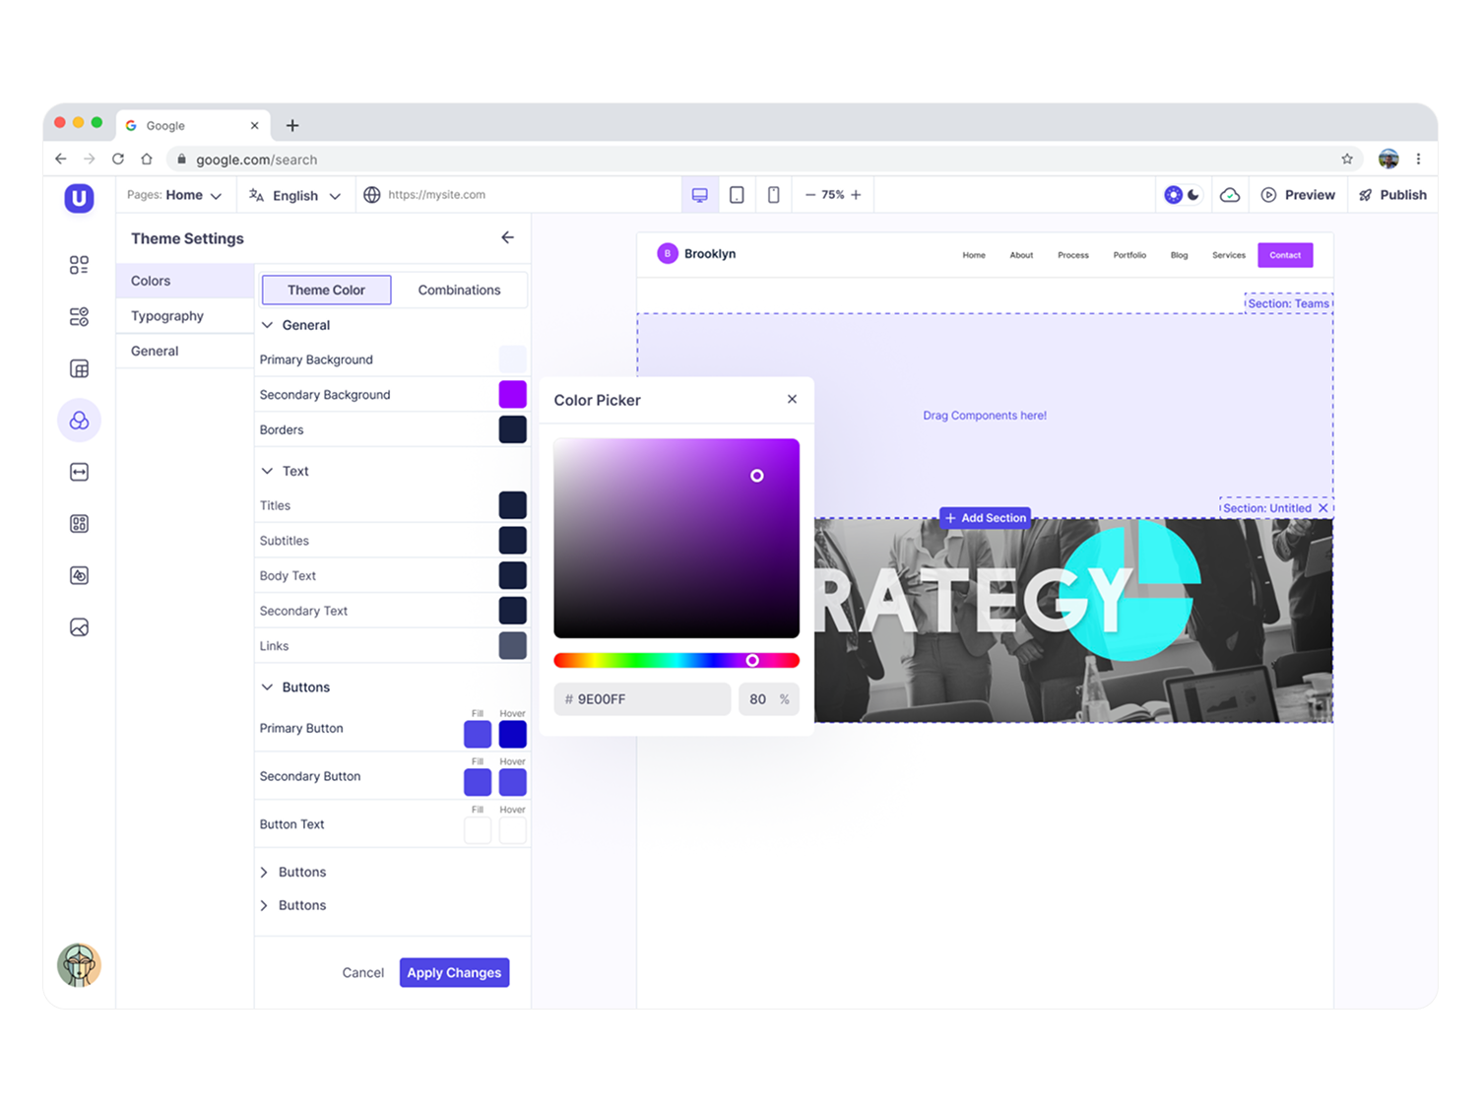Screen dimensions: 1481x1111
Task: Toggle dark mode with the moon icon
Action: [x=1193, y=195]
